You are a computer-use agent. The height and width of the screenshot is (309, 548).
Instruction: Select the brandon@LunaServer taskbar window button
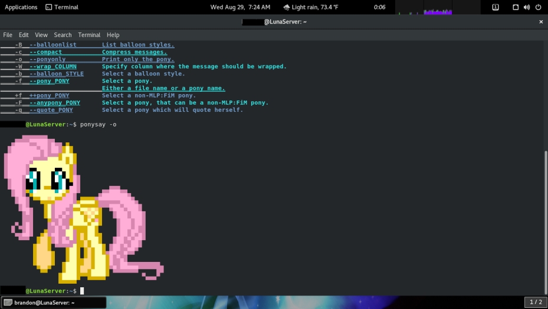tap(53, 303)
